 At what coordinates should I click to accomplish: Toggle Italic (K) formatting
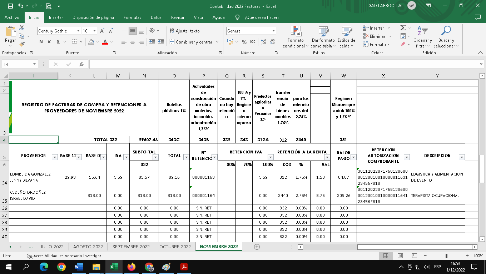coord(49,42)
